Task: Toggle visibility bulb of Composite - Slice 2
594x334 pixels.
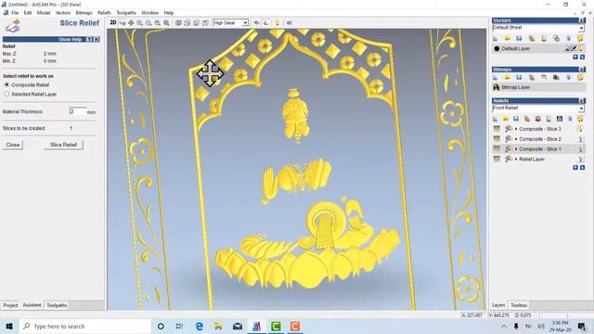Action: 581,139
